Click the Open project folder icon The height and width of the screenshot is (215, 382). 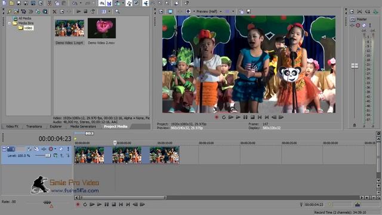pos(11,3)
